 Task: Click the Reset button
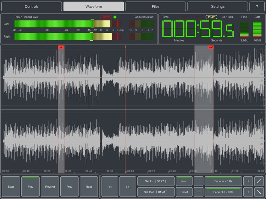[x=184, y=192]
